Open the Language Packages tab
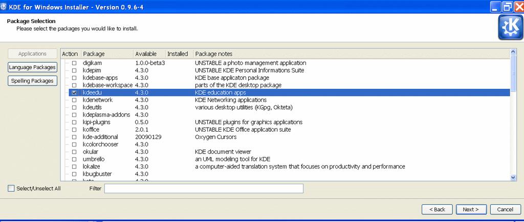Image resolution: width=524 pixels, height=222 pixels. pos(32,67)
